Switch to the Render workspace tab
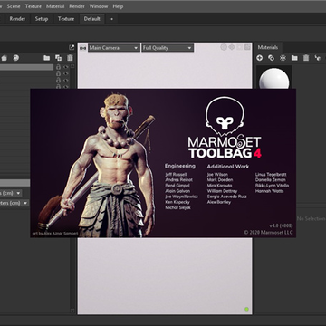 17,19
